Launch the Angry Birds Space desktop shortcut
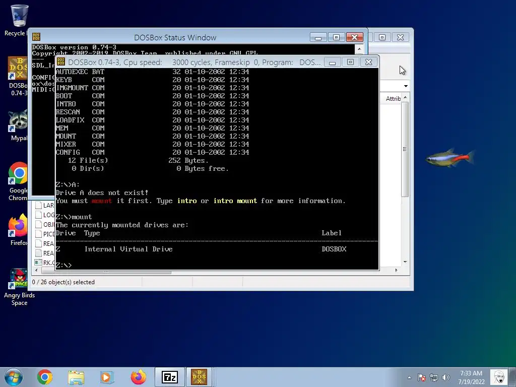516x387 pixels. pyautogui.click(x=19, y=287)
